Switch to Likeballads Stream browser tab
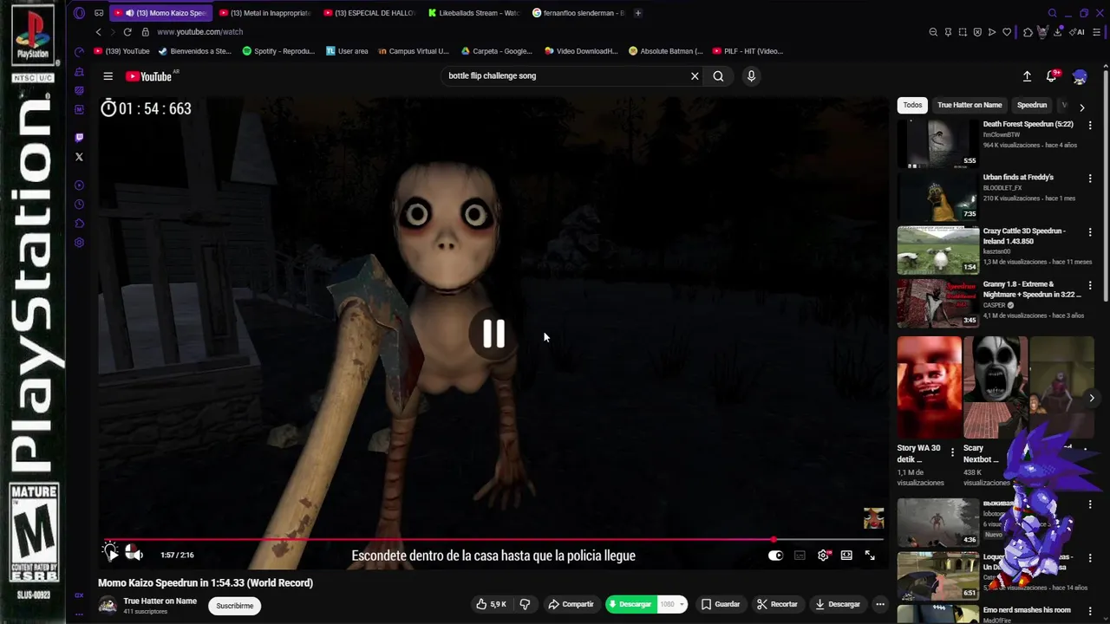1110x624 pixels. coord(473,13)
